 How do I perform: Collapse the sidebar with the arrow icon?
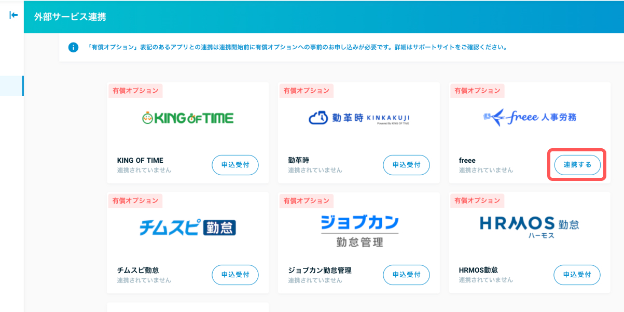point(13,15)
